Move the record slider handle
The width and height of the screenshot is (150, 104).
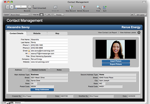pyautogui.click(x=16, y=8)
